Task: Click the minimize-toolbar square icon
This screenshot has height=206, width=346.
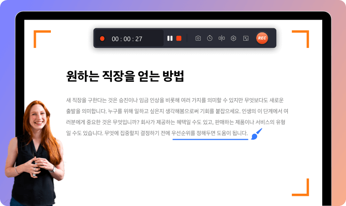Action: pyautogui.click(x=245, y=38)
